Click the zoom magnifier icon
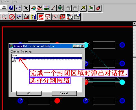The image size is (136, 110). click(83, 8)
